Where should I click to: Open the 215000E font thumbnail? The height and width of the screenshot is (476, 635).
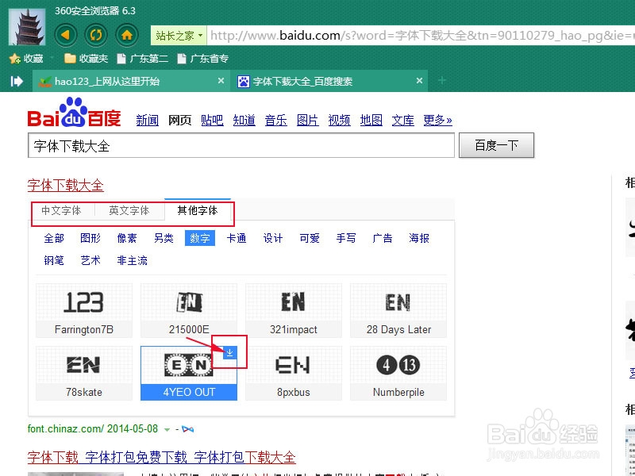189,310
